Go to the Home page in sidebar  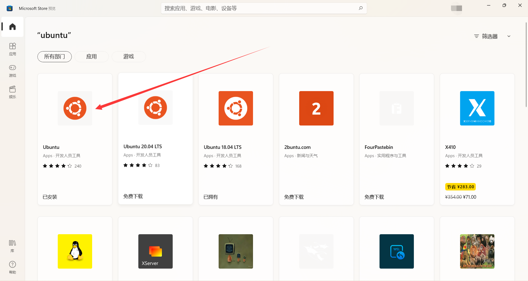coord(12,27)
